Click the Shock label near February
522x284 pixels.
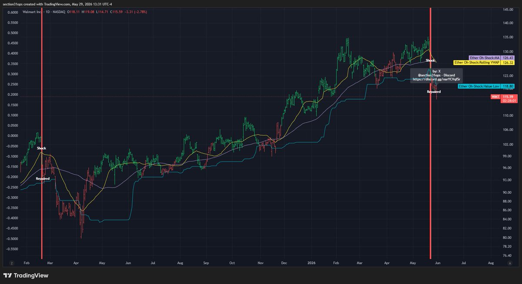click(x=41, y=148)
